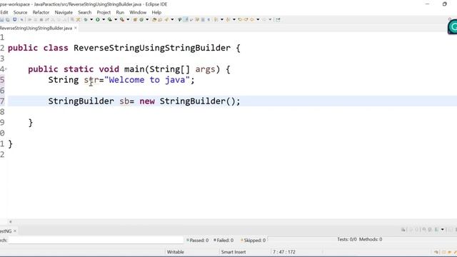Image resolution: width=457 pixels, height=257 pixels.
Task: Click the green Run button
Action: [x=98, y=19]
